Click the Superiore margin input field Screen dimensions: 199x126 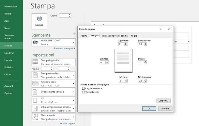pos(121,44)
